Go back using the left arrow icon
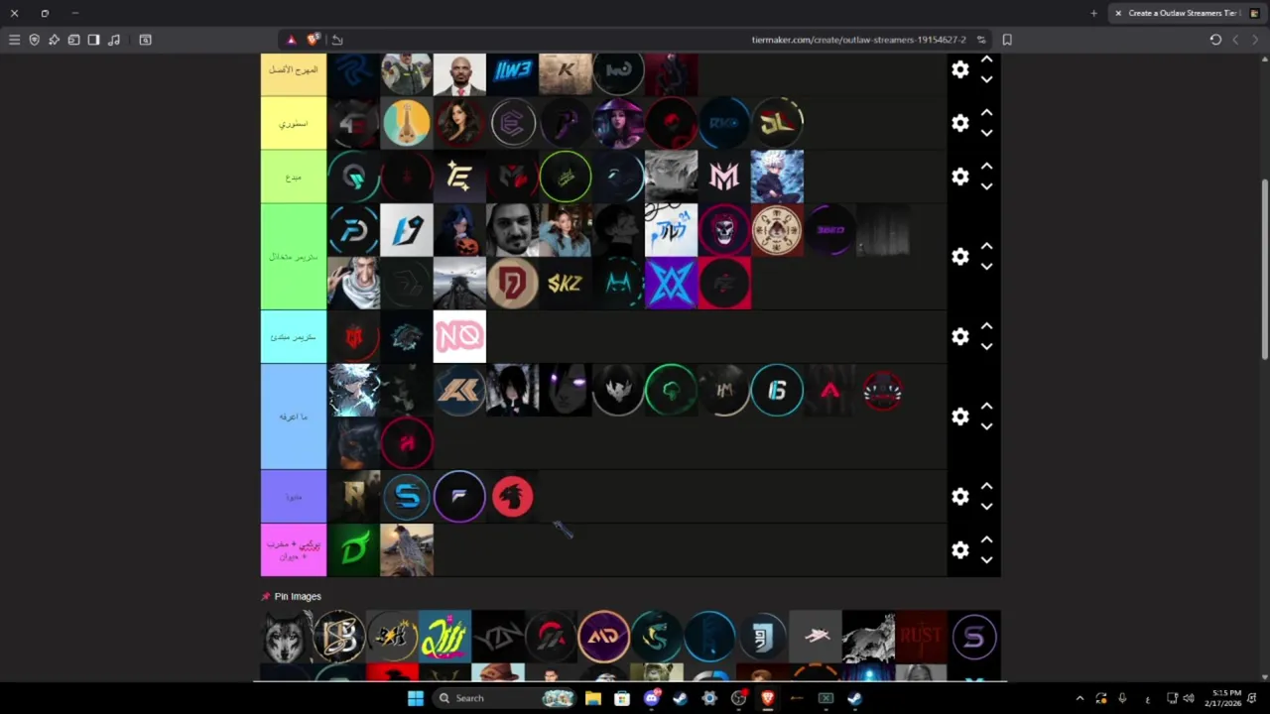This screenshot has width=1270, height=714. coord(1235,40)
